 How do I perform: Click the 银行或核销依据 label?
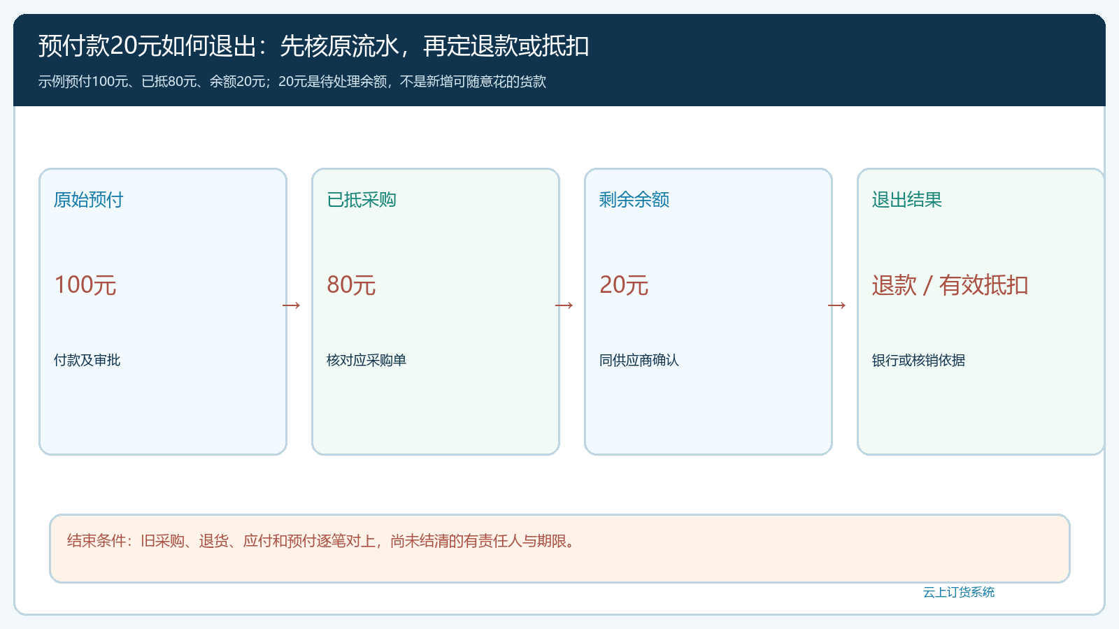click(x=919, y=361)
